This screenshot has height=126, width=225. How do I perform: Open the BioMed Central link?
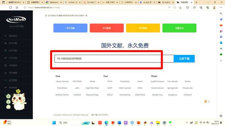coord(62,95)
